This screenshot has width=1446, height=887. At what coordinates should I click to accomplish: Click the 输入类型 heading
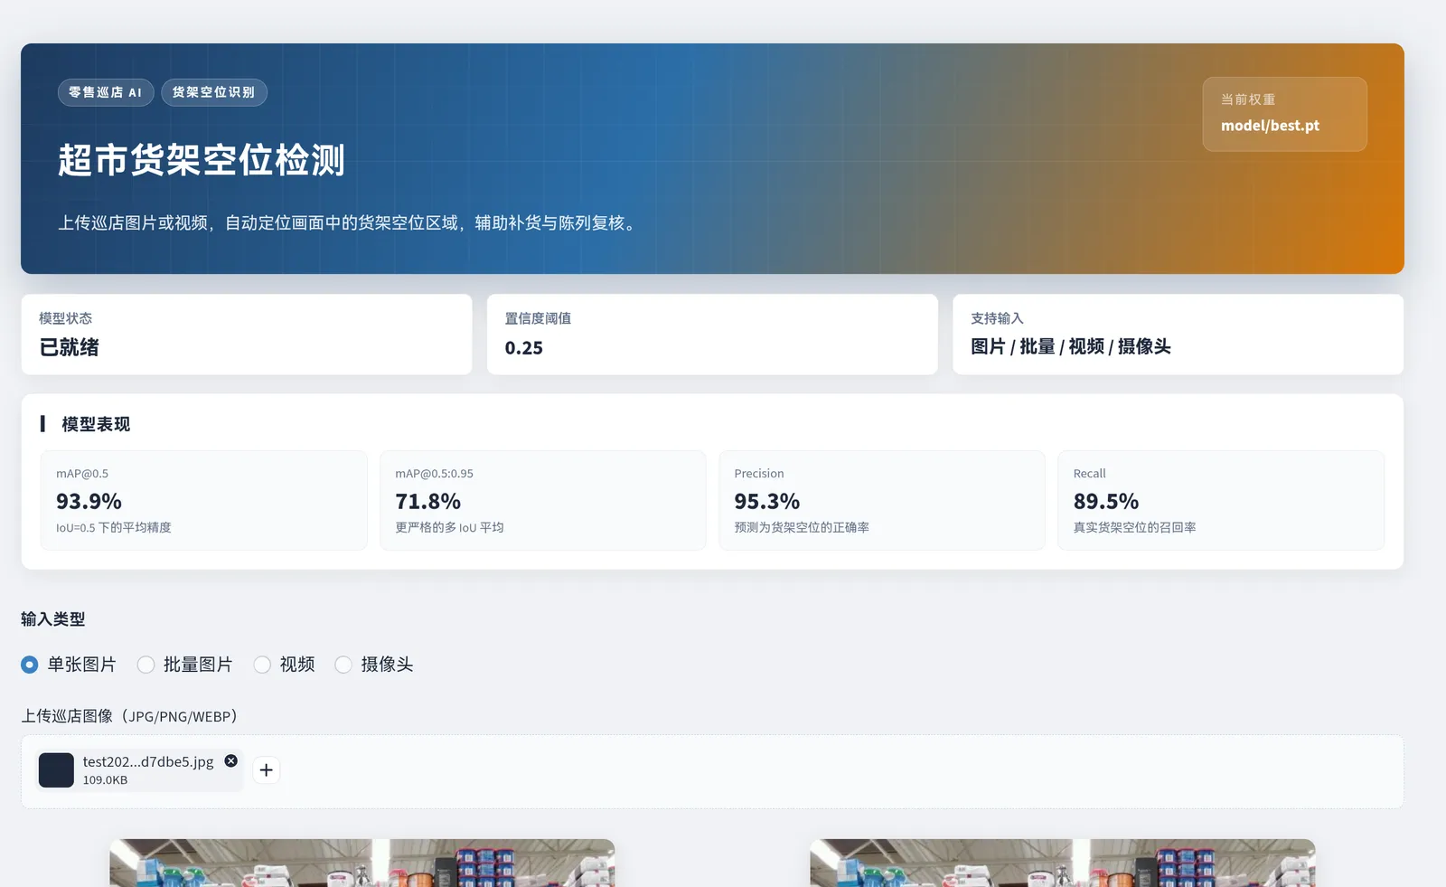53,619
